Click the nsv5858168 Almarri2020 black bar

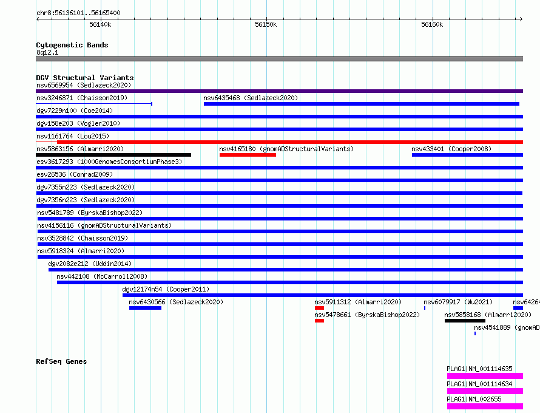pos(465,321)
